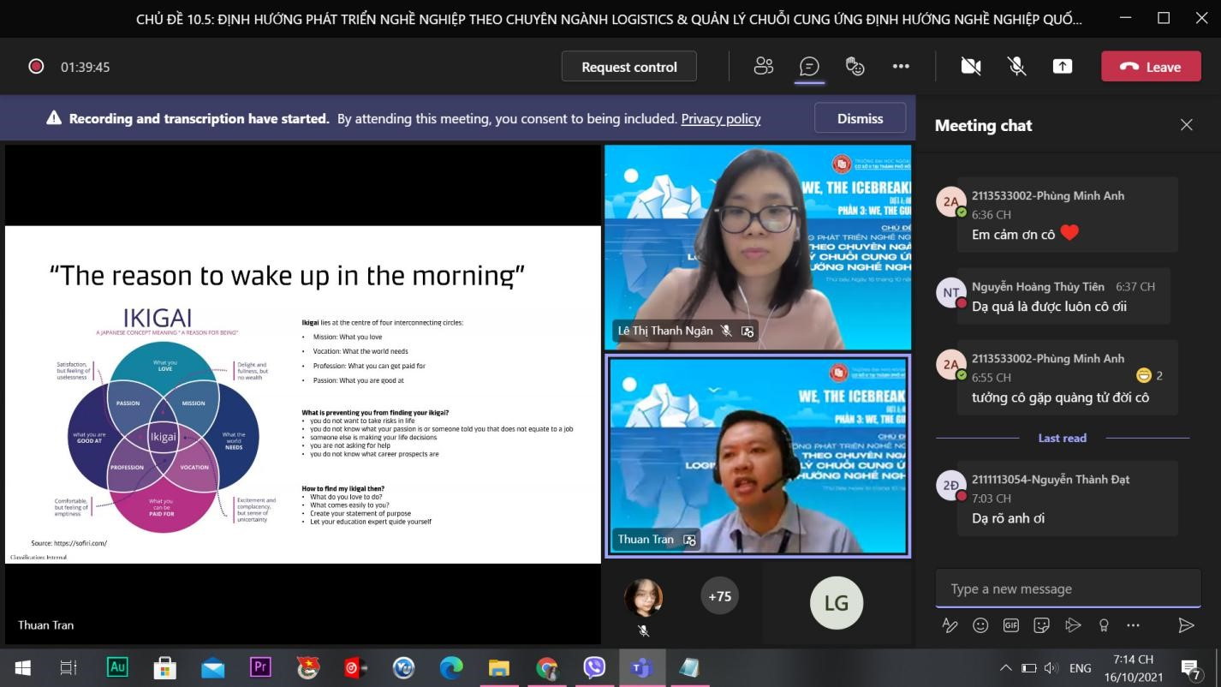Toggle the camera on
The width and height of the screenshot is (1221, 687).
click(x=970, y=67)
